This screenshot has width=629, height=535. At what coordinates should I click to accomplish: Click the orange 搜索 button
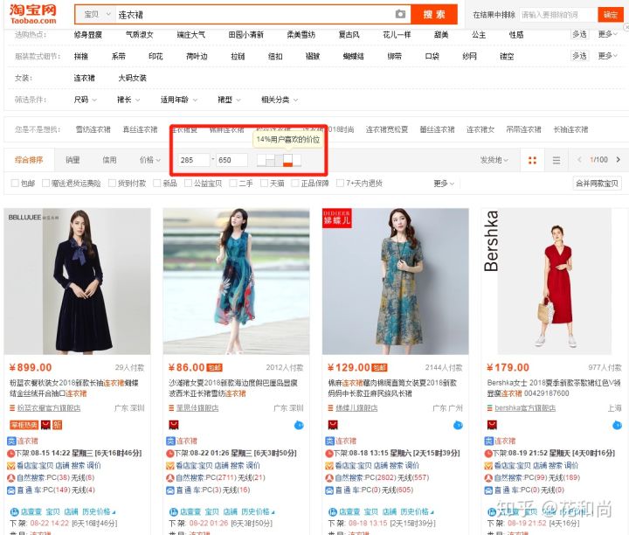tap(434, 15)
